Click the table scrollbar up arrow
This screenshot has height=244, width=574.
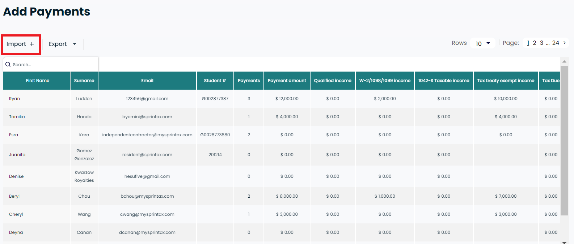click(x=564, y=61)
